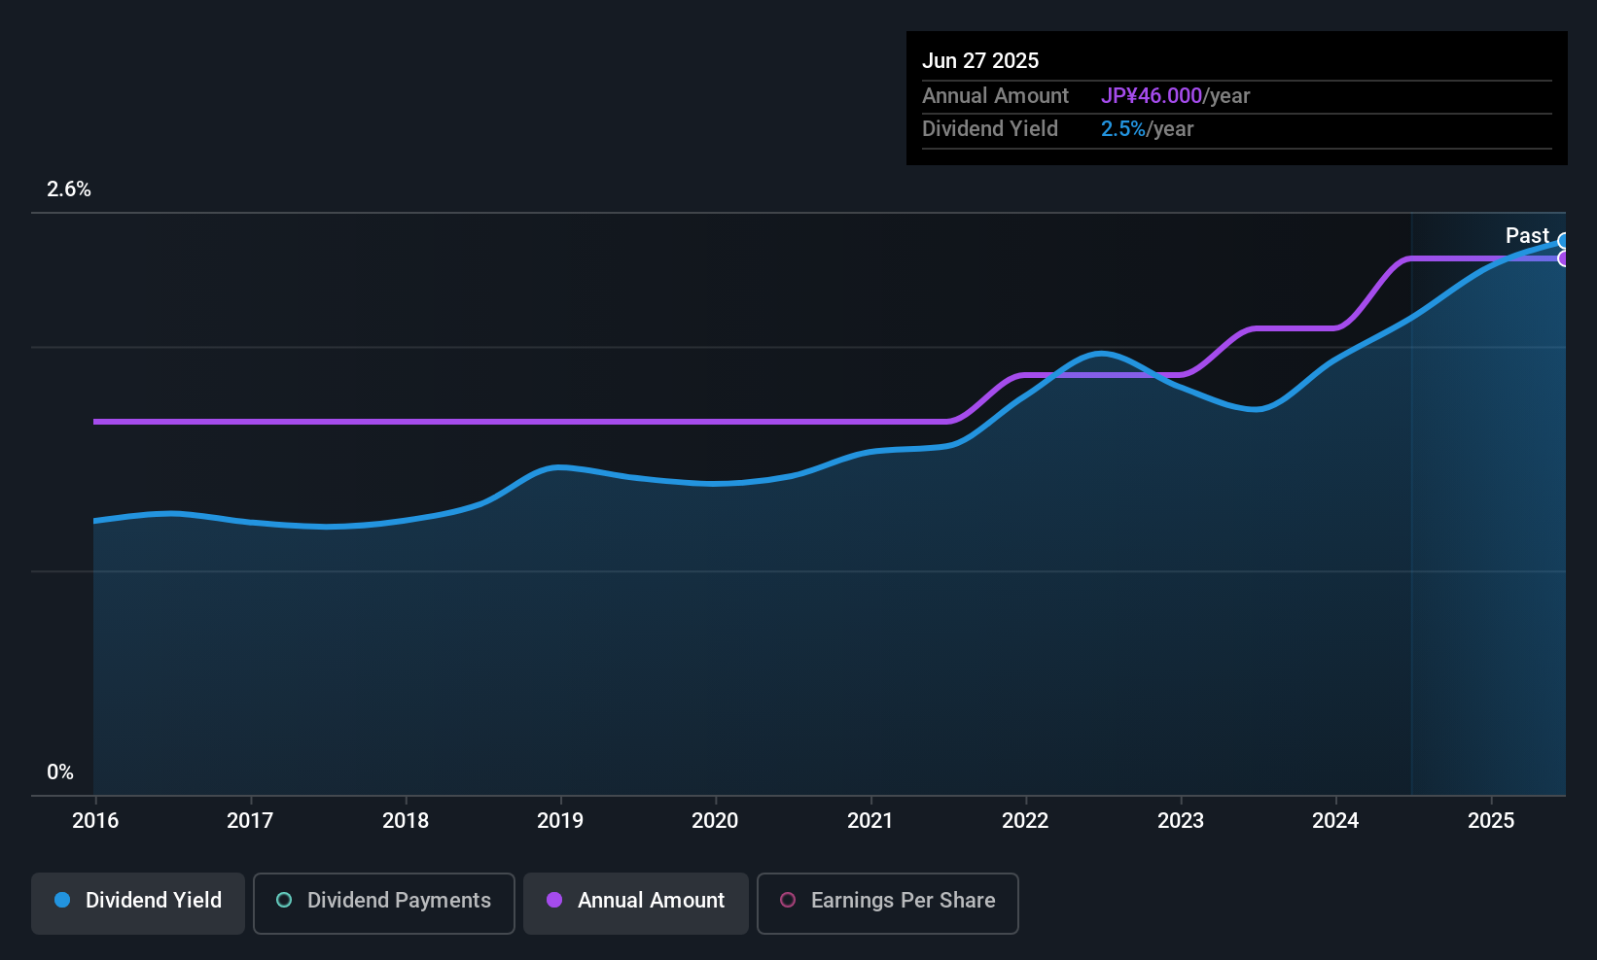Toggle the Dividend Yield legend series
The image size is (1597, 960).
pos(138,901)
